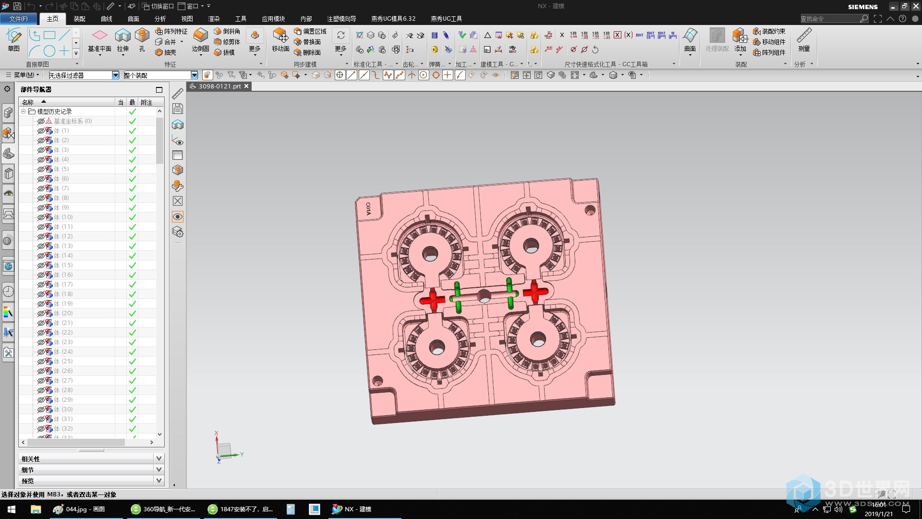Click the resource bar settings gear
Viewport: 922px width, 519px height.
click(x=7, y=89)
